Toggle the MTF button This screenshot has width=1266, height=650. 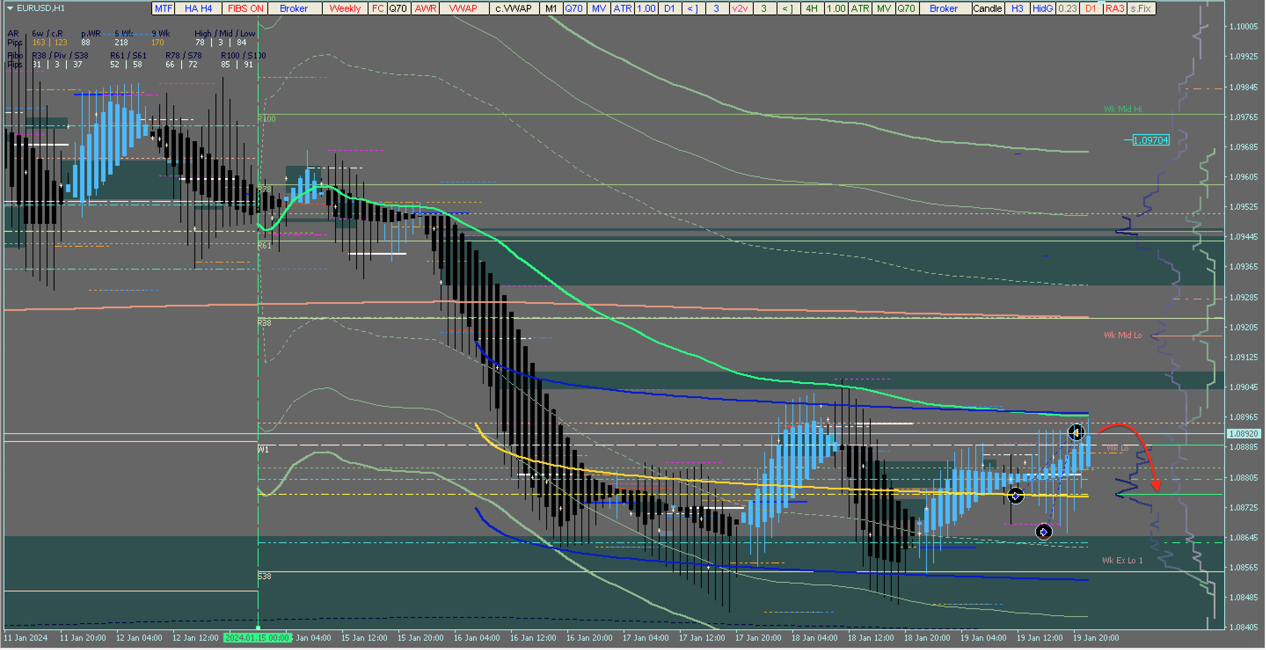coord(163,8)
